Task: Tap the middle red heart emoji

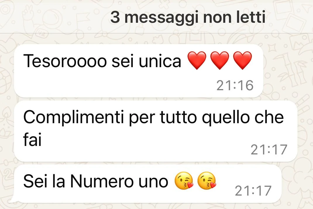Action: tap(220, 60)
